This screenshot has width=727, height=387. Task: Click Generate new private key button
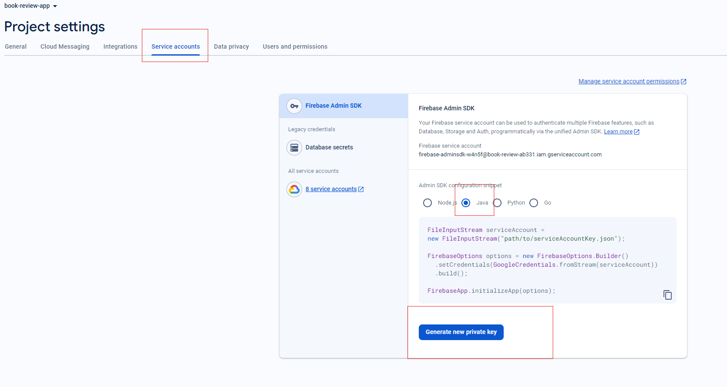[461, 332]
